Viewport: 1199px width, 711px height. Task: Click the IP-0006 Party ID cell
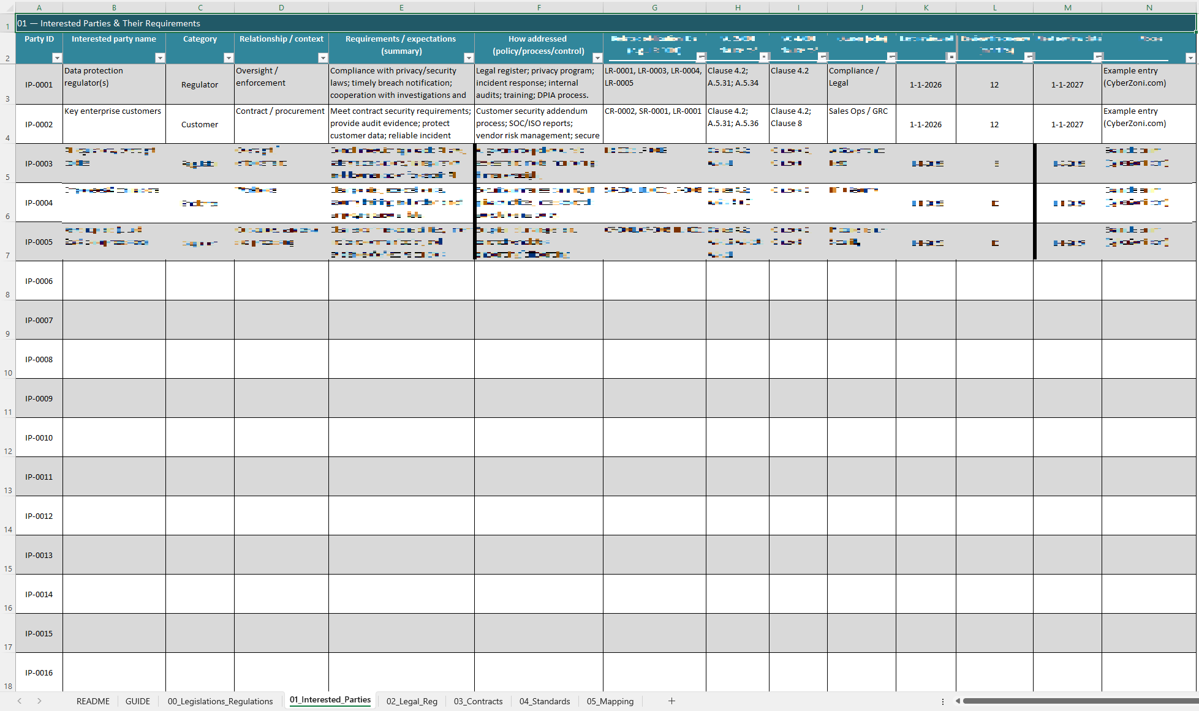(39, 281)
